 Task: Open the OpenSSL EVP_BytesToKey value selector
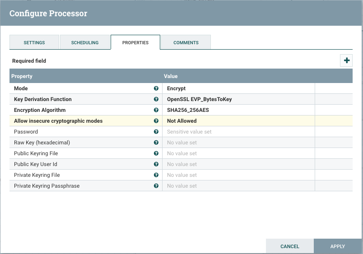(238, 99)
